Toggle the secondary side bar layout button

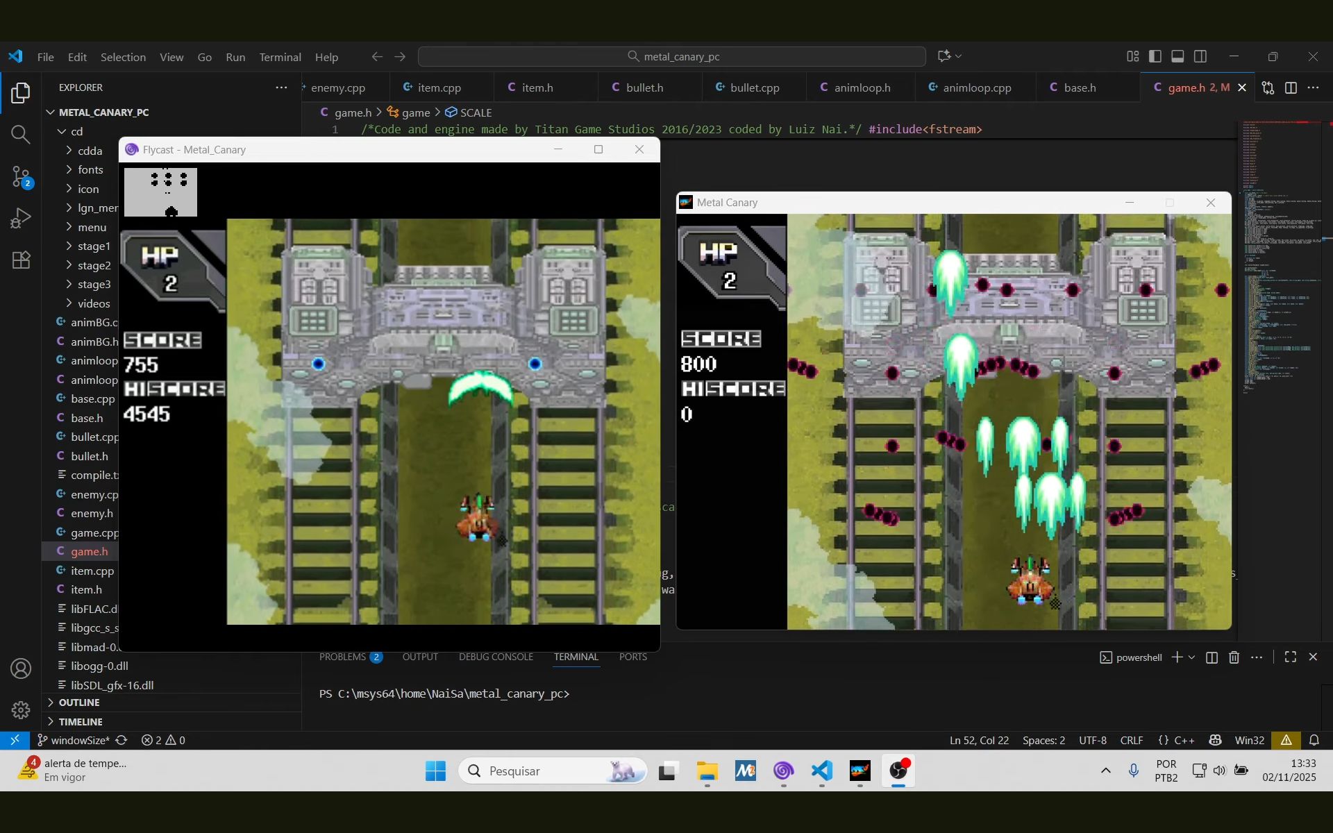[1200, 57]
